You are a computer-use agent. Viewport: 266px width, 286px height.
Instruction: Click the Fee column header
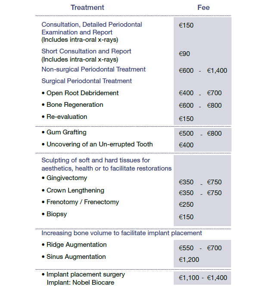tap(203, 7)
